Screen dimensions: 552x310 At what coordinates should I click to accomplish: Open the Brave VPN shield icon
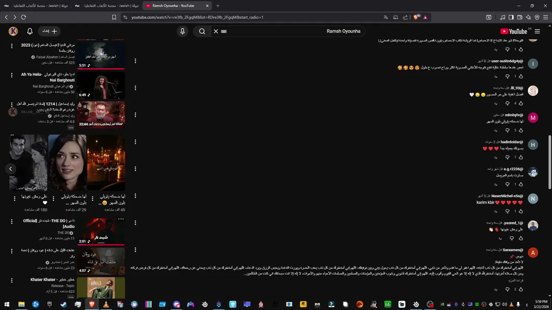click(x=537, y=17)
